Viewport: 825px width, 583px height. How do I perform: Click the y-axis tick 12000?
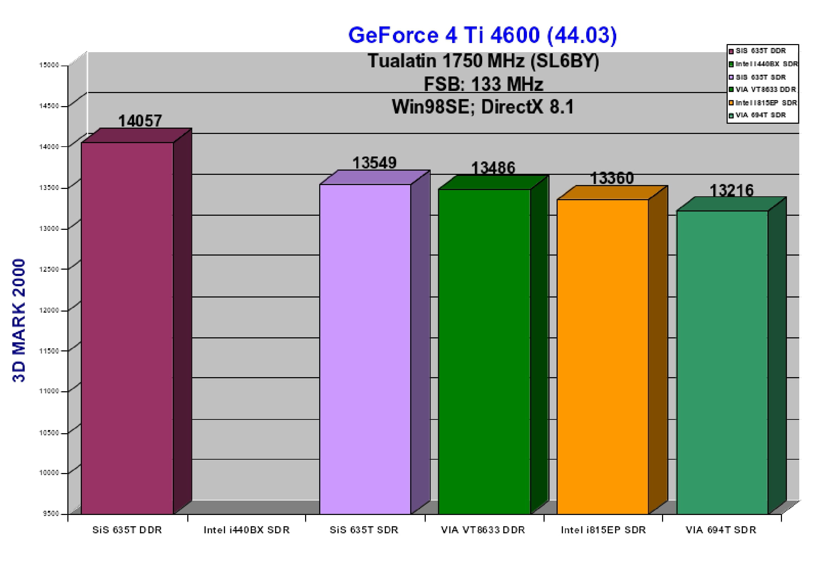pyautogui.click(x=49, y=310)
